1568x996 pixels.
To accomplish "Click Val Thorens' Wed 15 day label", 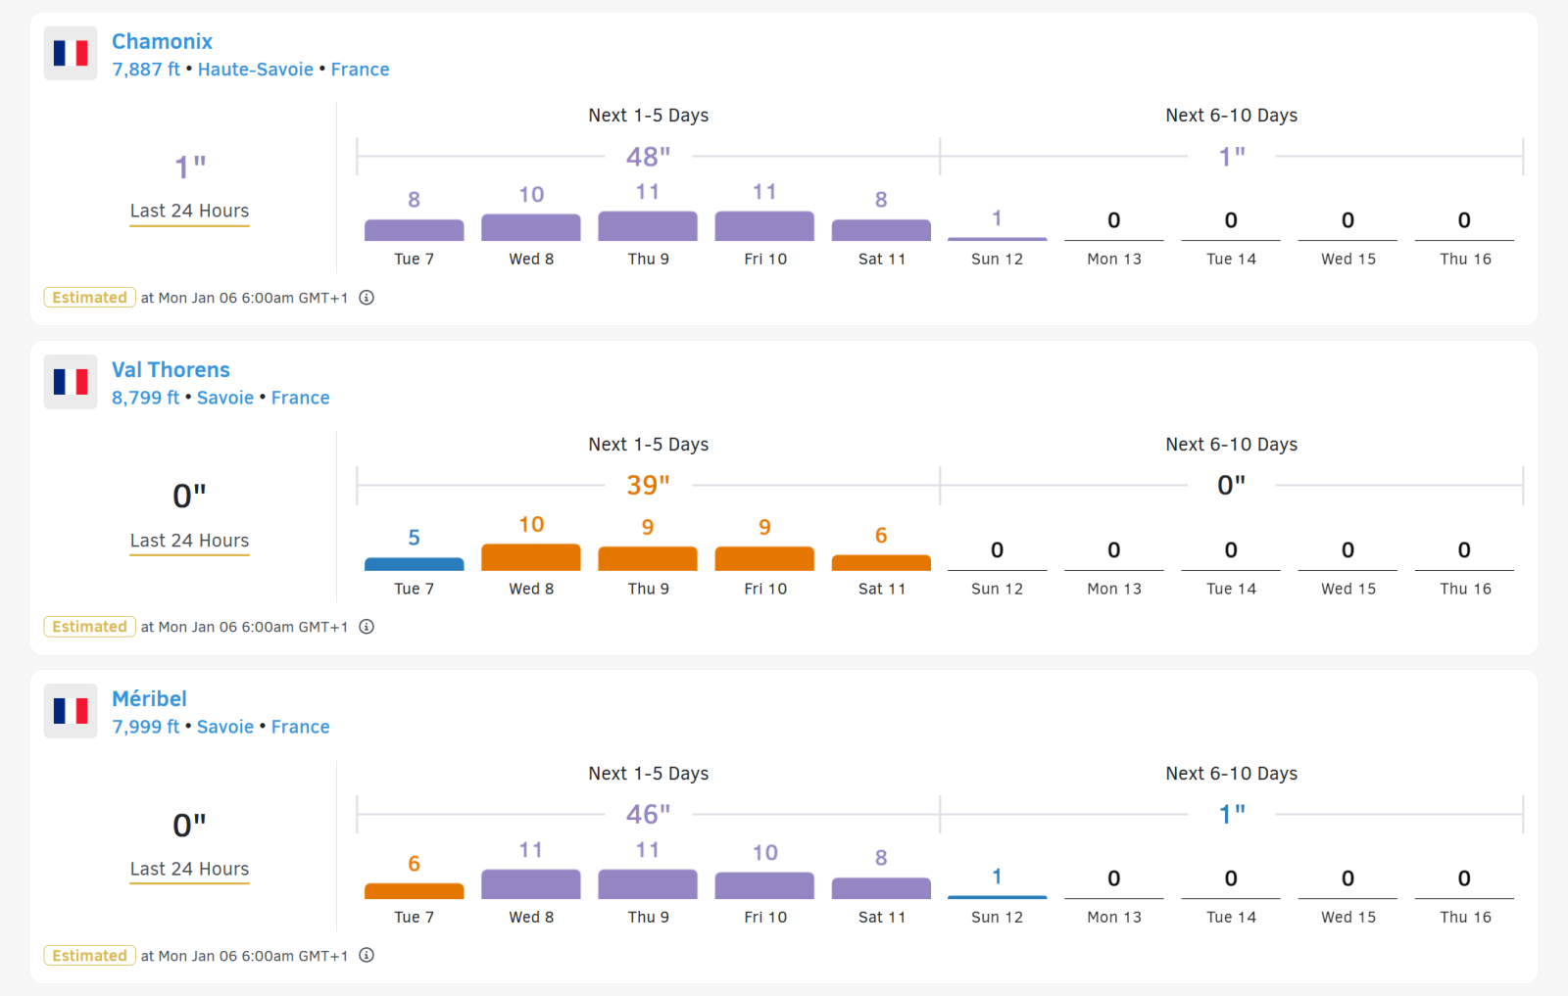I will [1348, 589].
